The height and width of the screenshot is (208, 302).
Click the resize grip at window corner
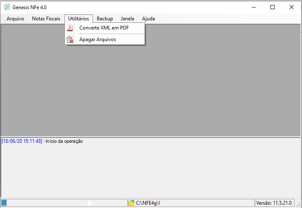pos(298,205)
